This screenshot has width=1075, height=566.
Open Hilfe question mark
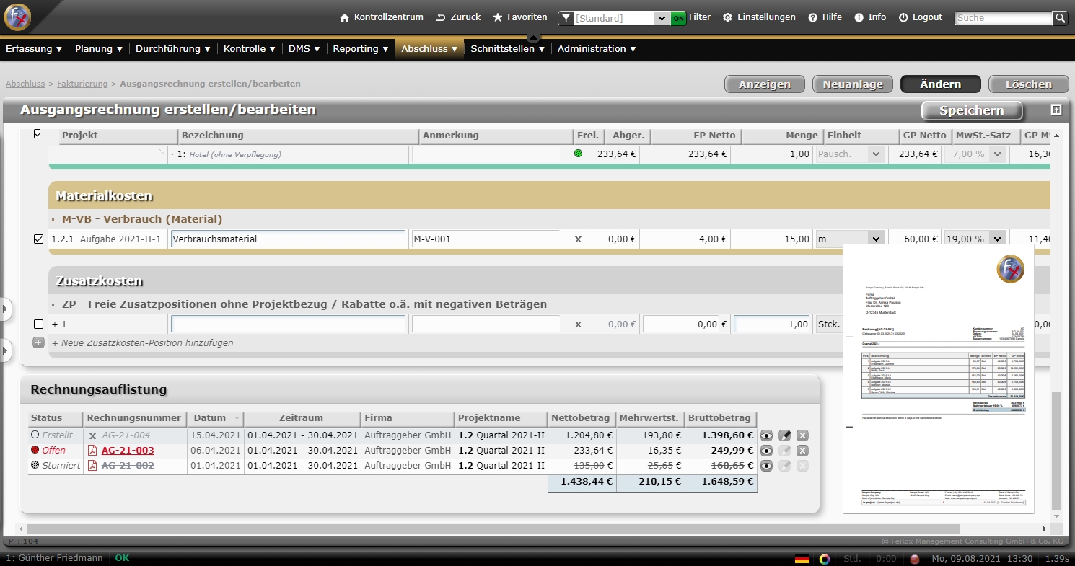[825, 17]
